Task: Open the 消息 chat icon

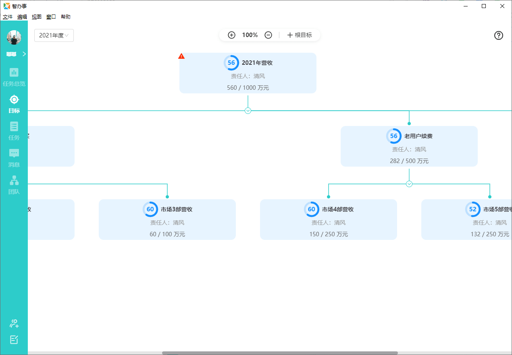Action: [14, 153]
